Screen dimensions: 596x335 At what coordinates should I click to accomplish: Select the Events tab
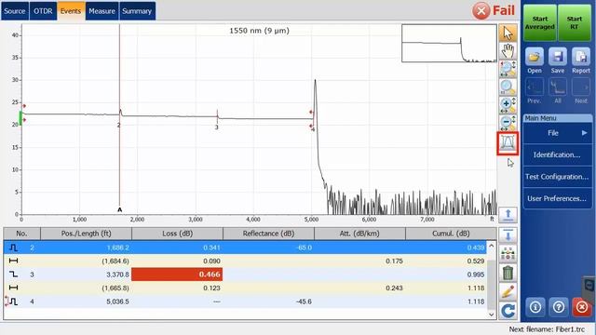[71, 11]
